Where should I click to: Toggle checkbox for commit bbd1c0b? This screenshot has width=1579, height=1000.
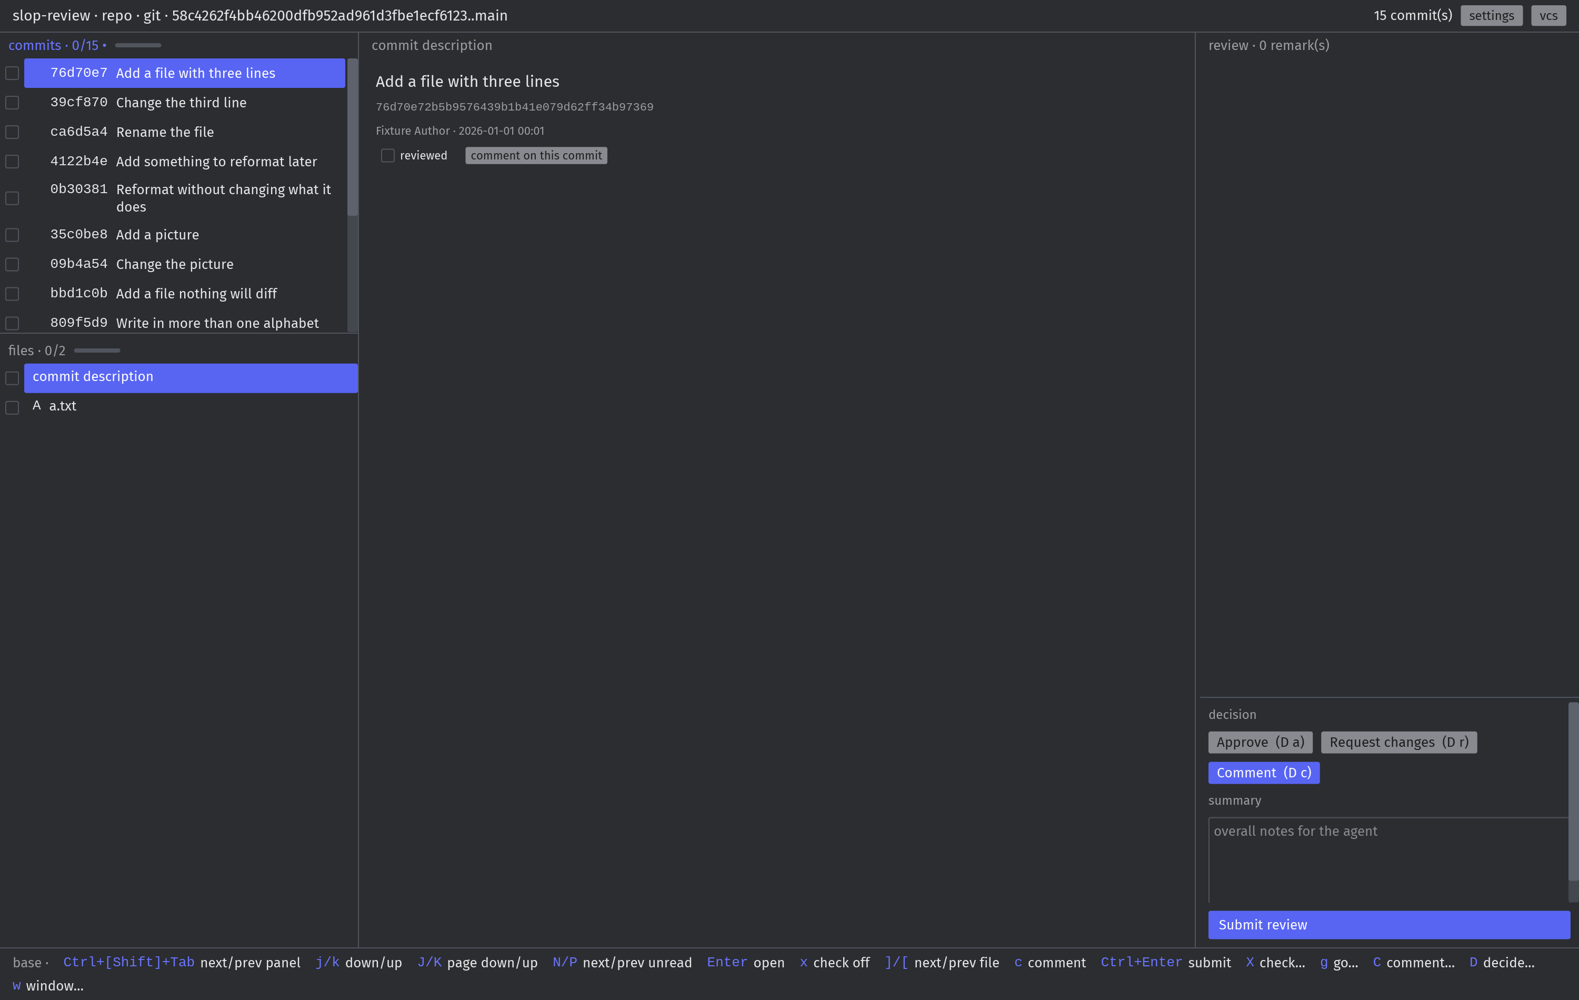point(13,294)
